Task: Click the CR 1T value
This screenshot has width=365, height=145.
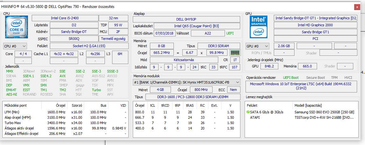Action: (x=235, y=60)
